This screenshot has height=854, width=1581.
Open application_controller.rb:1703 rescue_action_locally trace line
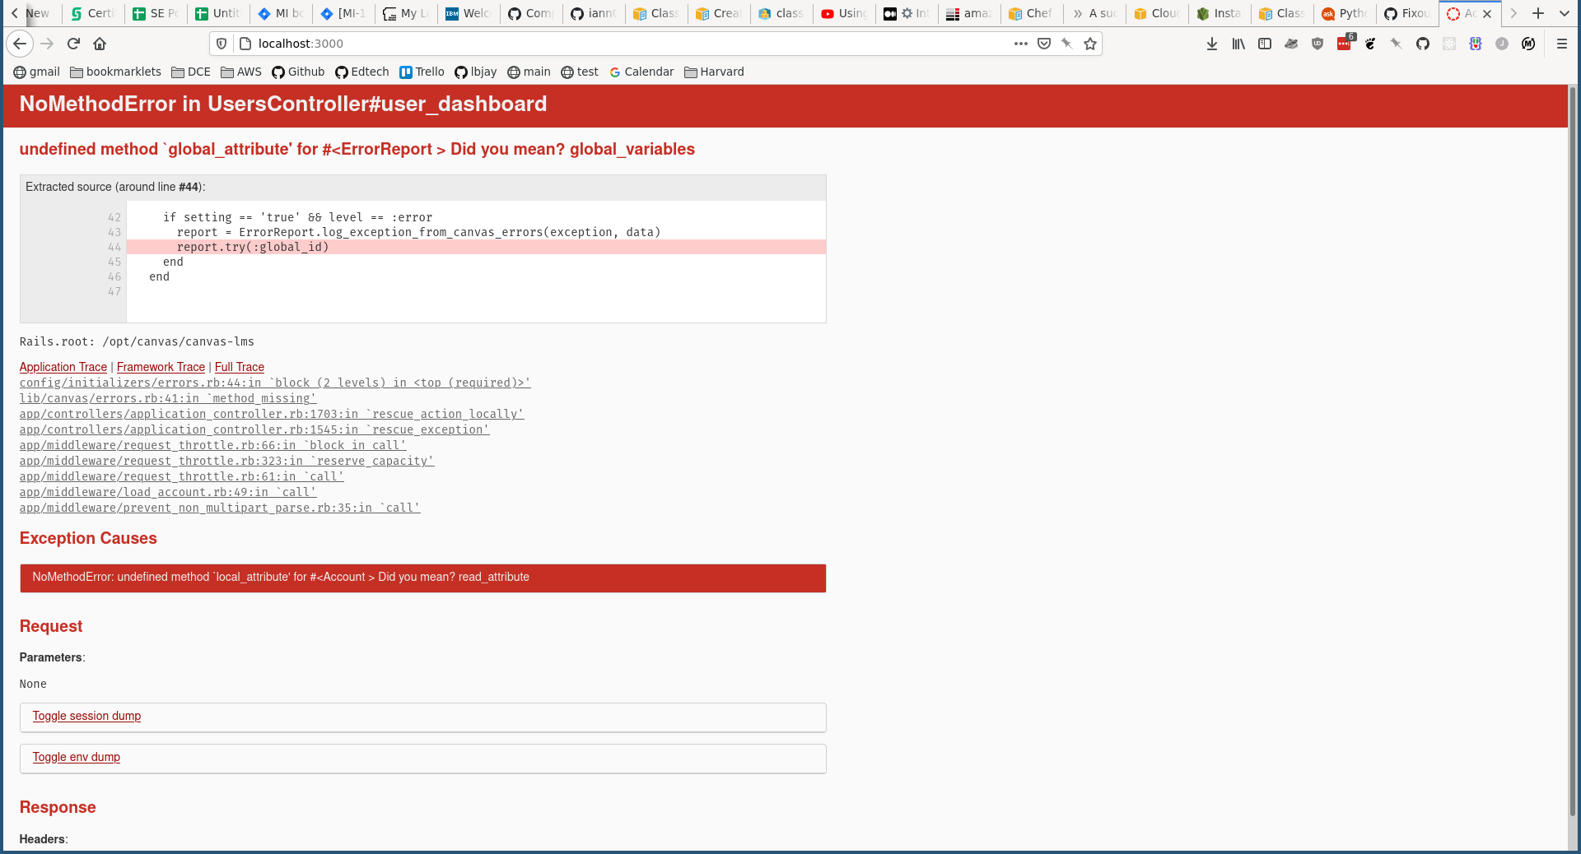(x=272, y=414)
